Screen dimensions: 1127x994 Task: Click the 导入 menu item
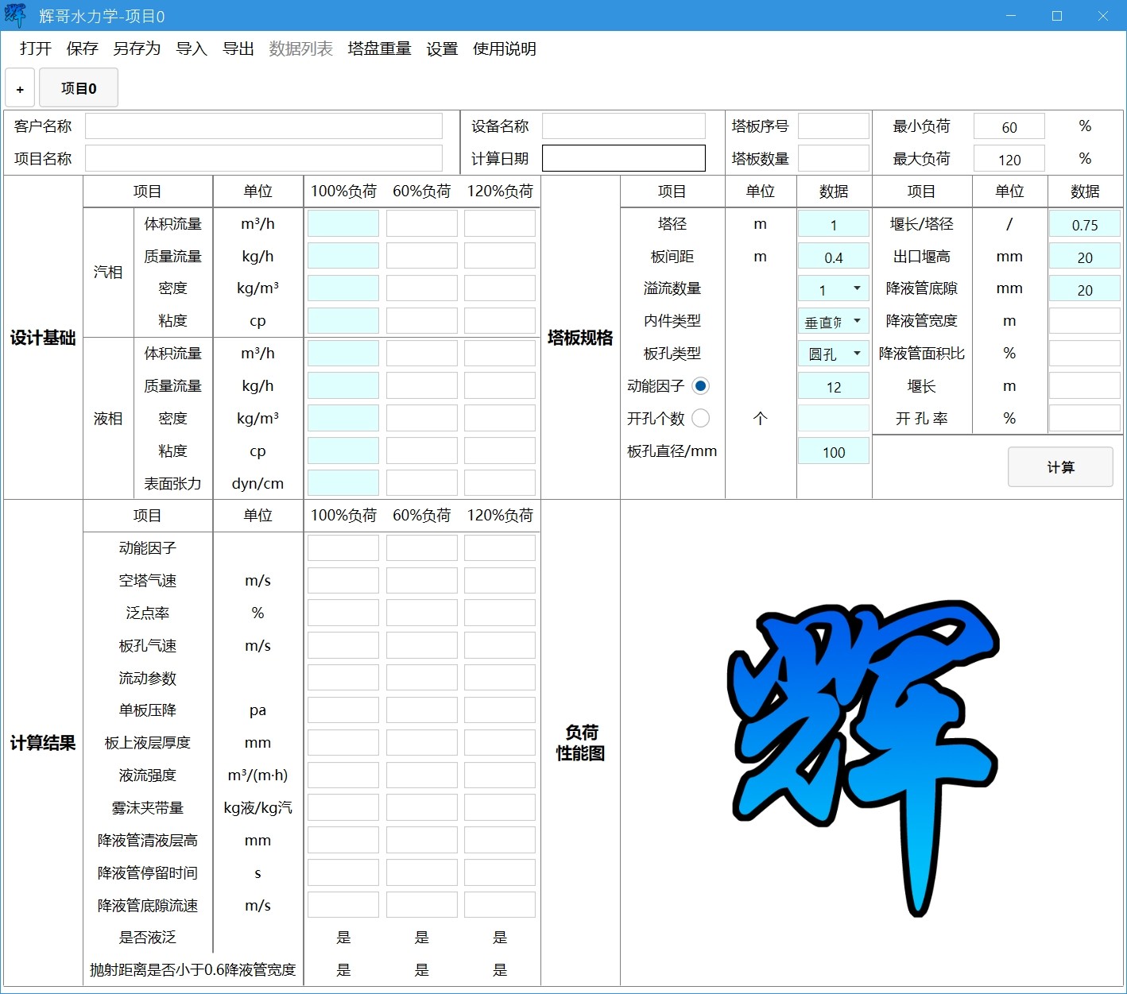(x=192, y=48)
